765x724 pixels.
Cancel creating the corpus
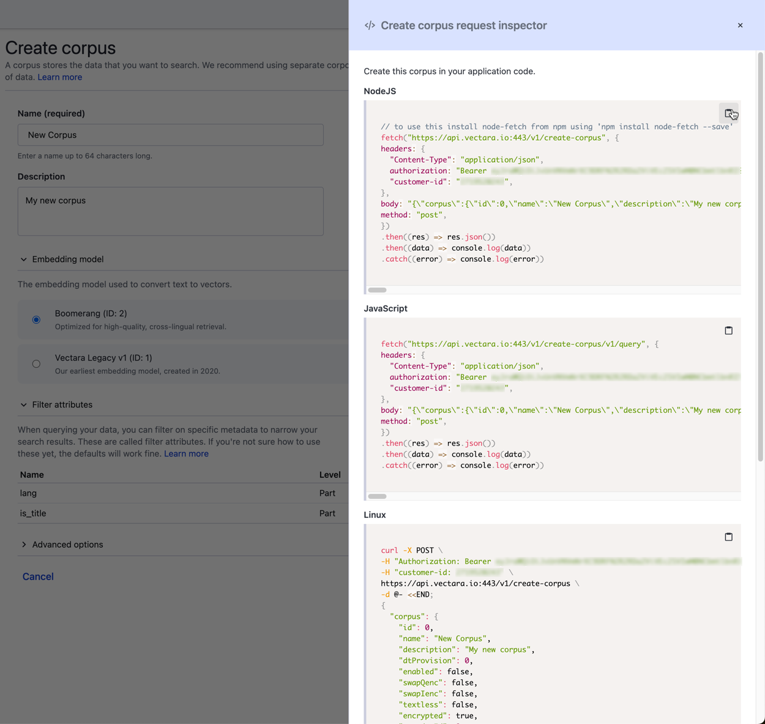38,576
